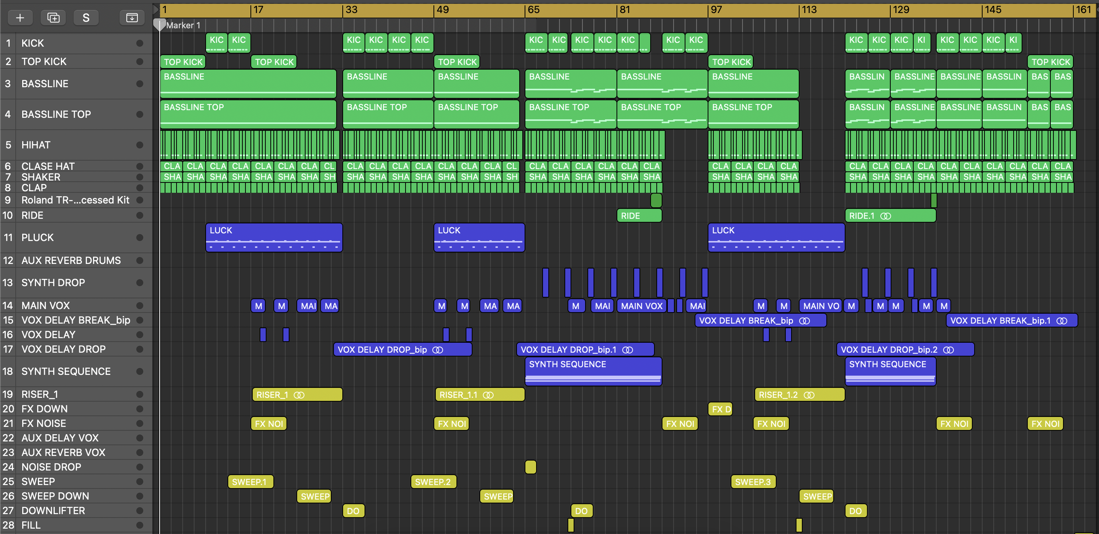Select the VOX DELAY BREAK_bip track header
Image resolution: width=1099 pixels, height=534 pixels.
tap(76, 320)
